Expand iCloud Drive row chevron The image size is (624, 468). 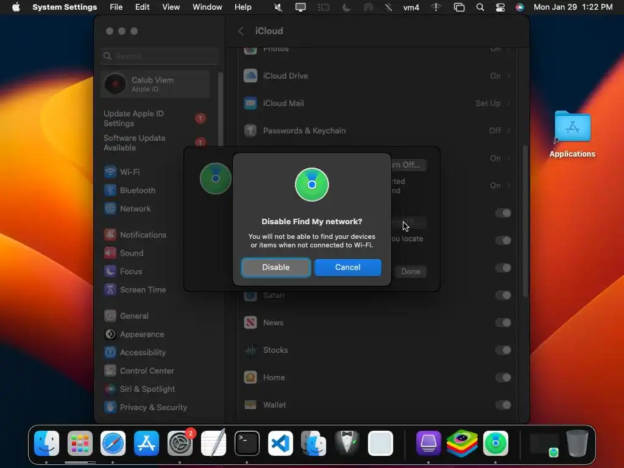point(509,76)
